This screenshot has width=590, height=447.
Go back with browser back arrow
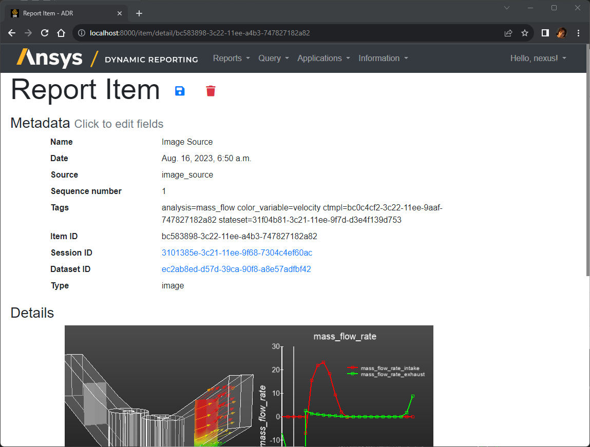pos(12,33)
